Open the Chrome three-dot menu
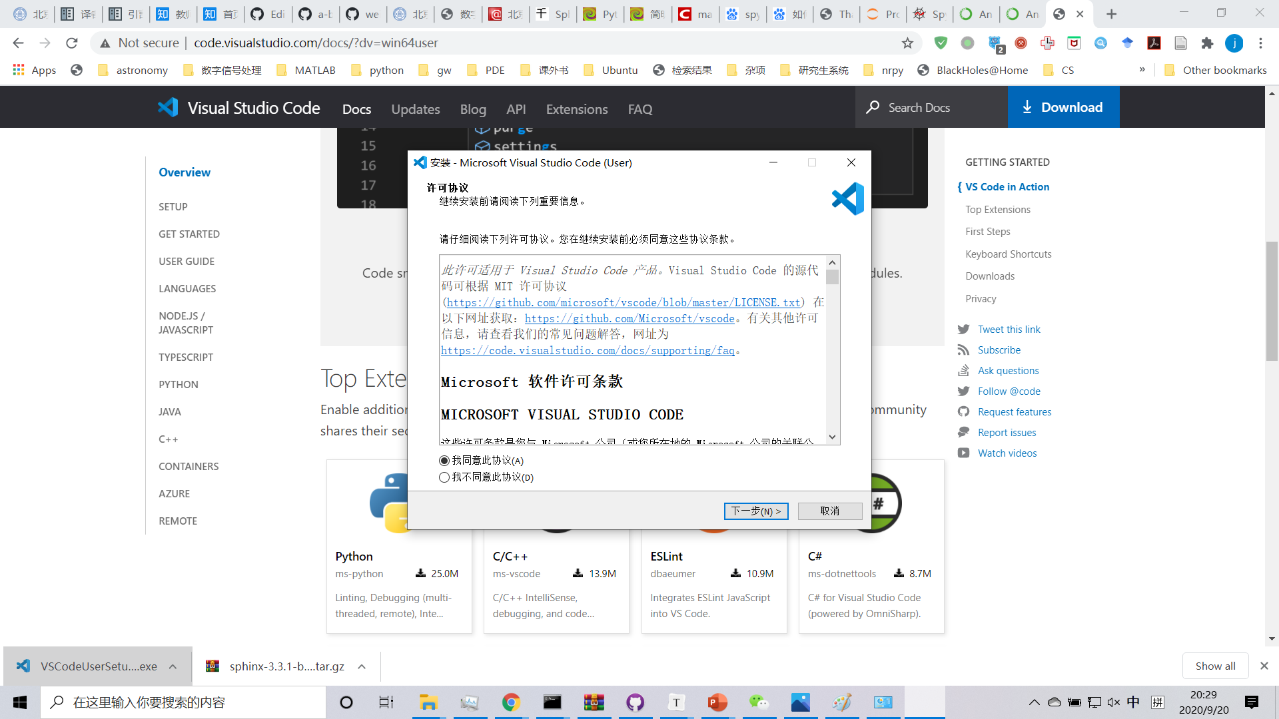1279x719 pixels. click(1260, 43)
